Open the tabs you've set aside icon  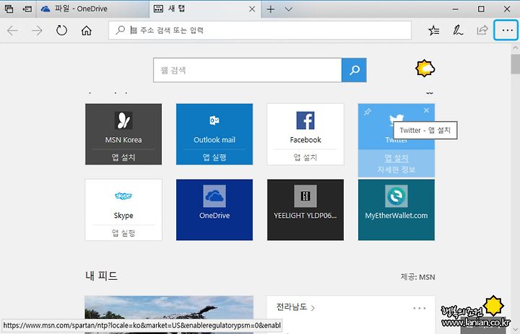9,9
